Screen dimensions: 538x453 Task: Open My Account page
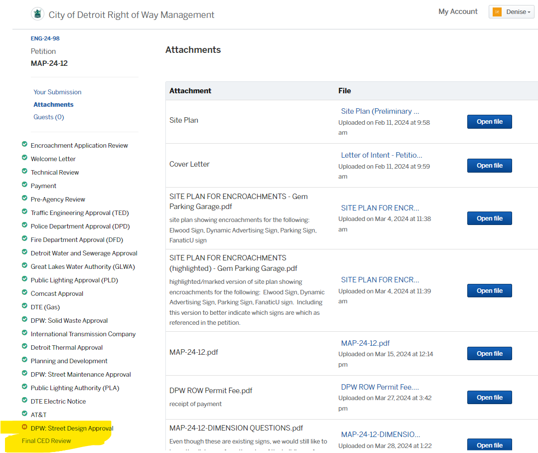(x=458, y=11)
